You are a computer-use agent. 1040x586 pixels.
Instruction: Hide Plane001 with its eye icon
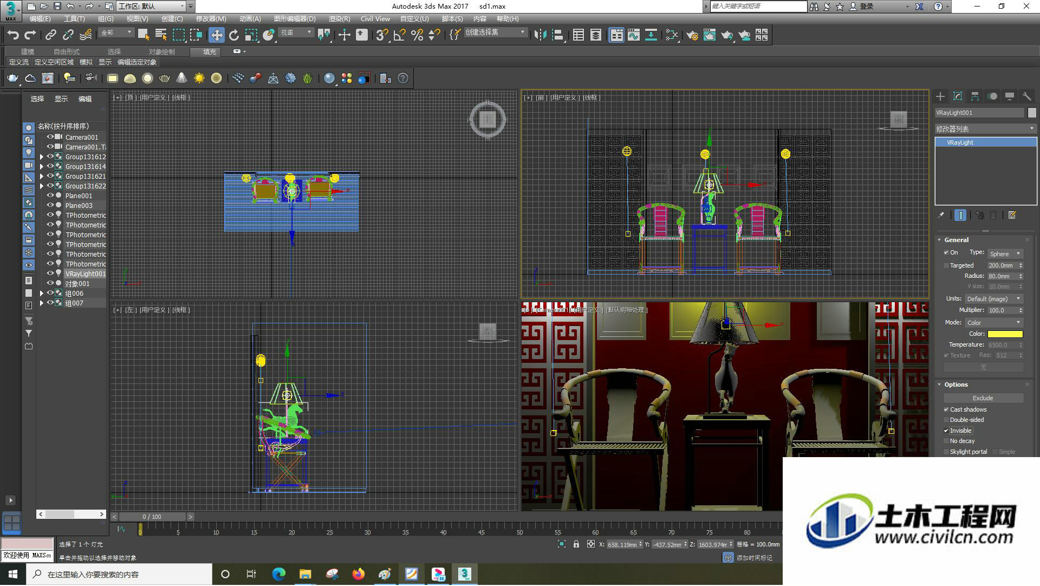pos(50,196)
